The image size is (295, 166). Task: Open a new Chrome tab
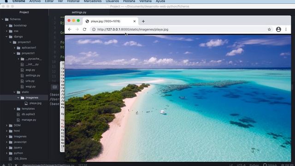[x=143, y=21]
